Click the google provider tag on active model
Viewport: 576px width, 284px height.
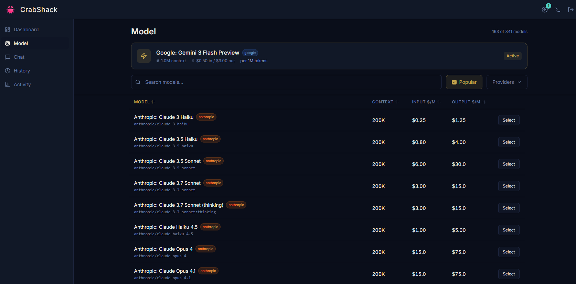(x=250, y=53)
